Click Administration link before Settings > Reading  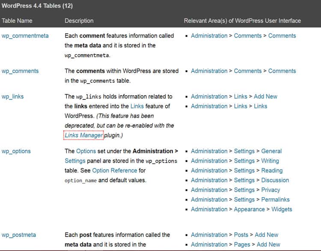[x=209, y=170]
